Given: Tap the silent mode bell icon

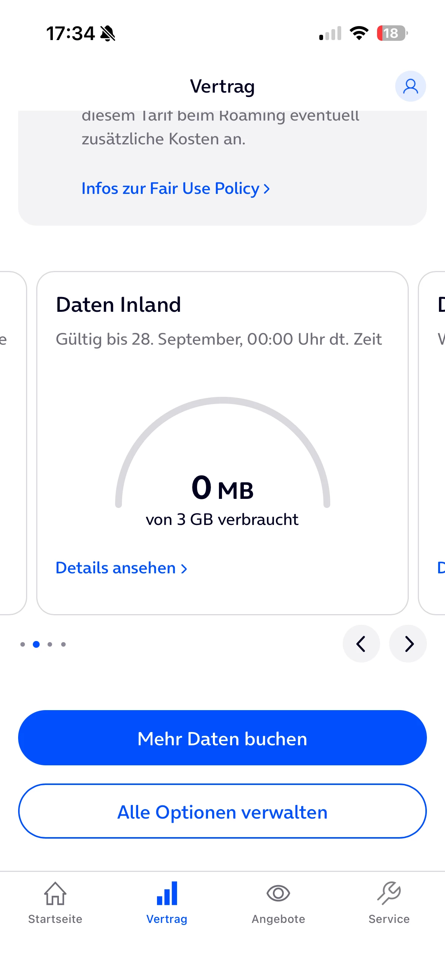Looking at the screenshot, I should point(108,33).
